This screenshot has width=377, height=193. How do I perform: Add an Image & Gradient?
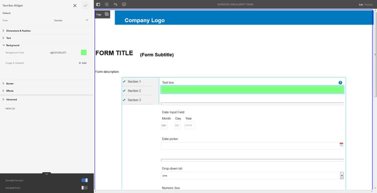point(82,63)
